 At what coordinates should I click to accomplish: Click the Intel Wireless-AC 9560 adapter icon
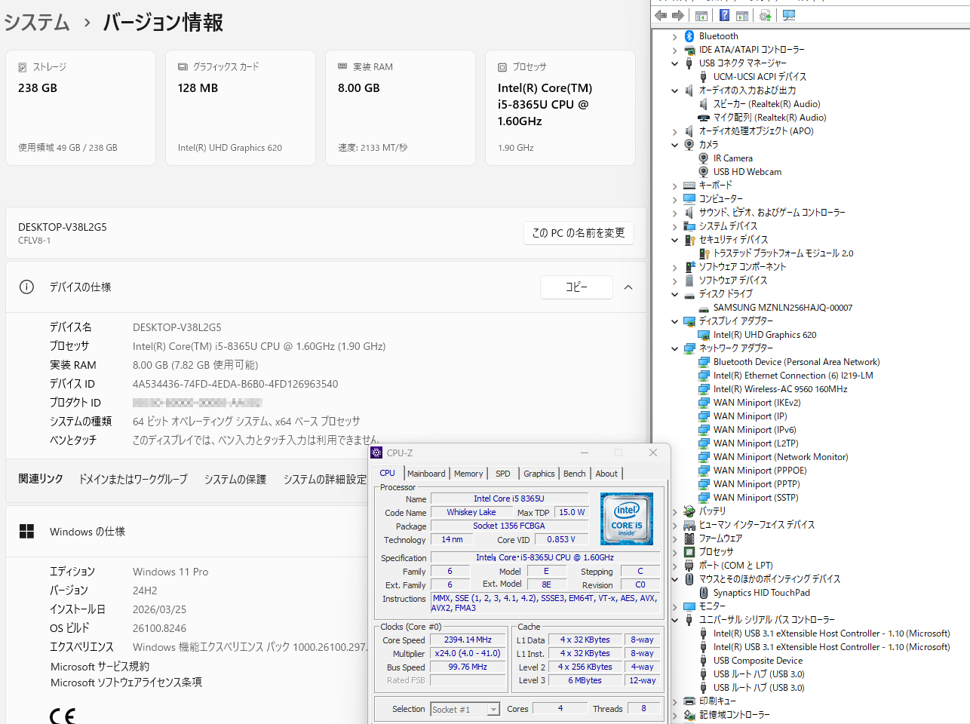coord(704,389)
